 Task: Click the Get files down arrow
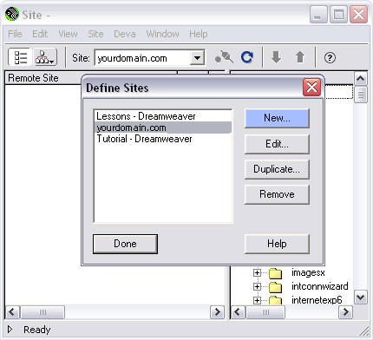(276, 57)
